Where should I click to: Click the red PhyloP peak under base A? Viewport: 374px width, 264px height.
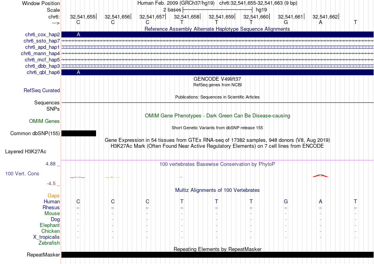tap(320, 176)
